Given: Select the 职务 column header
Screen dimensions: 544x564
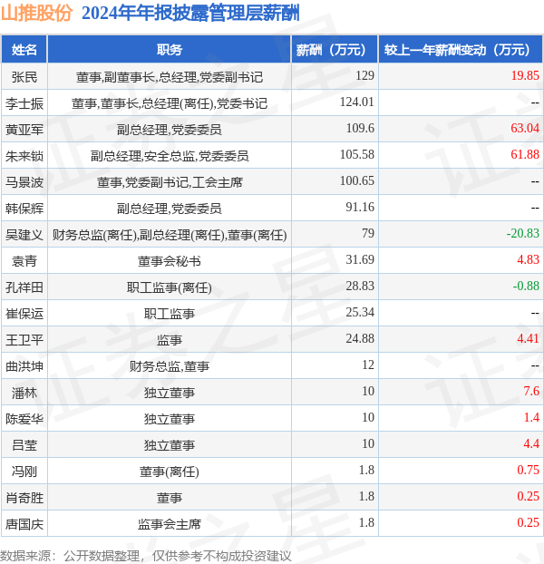Looking at the screenshot, I should click(x=170, y=50).
